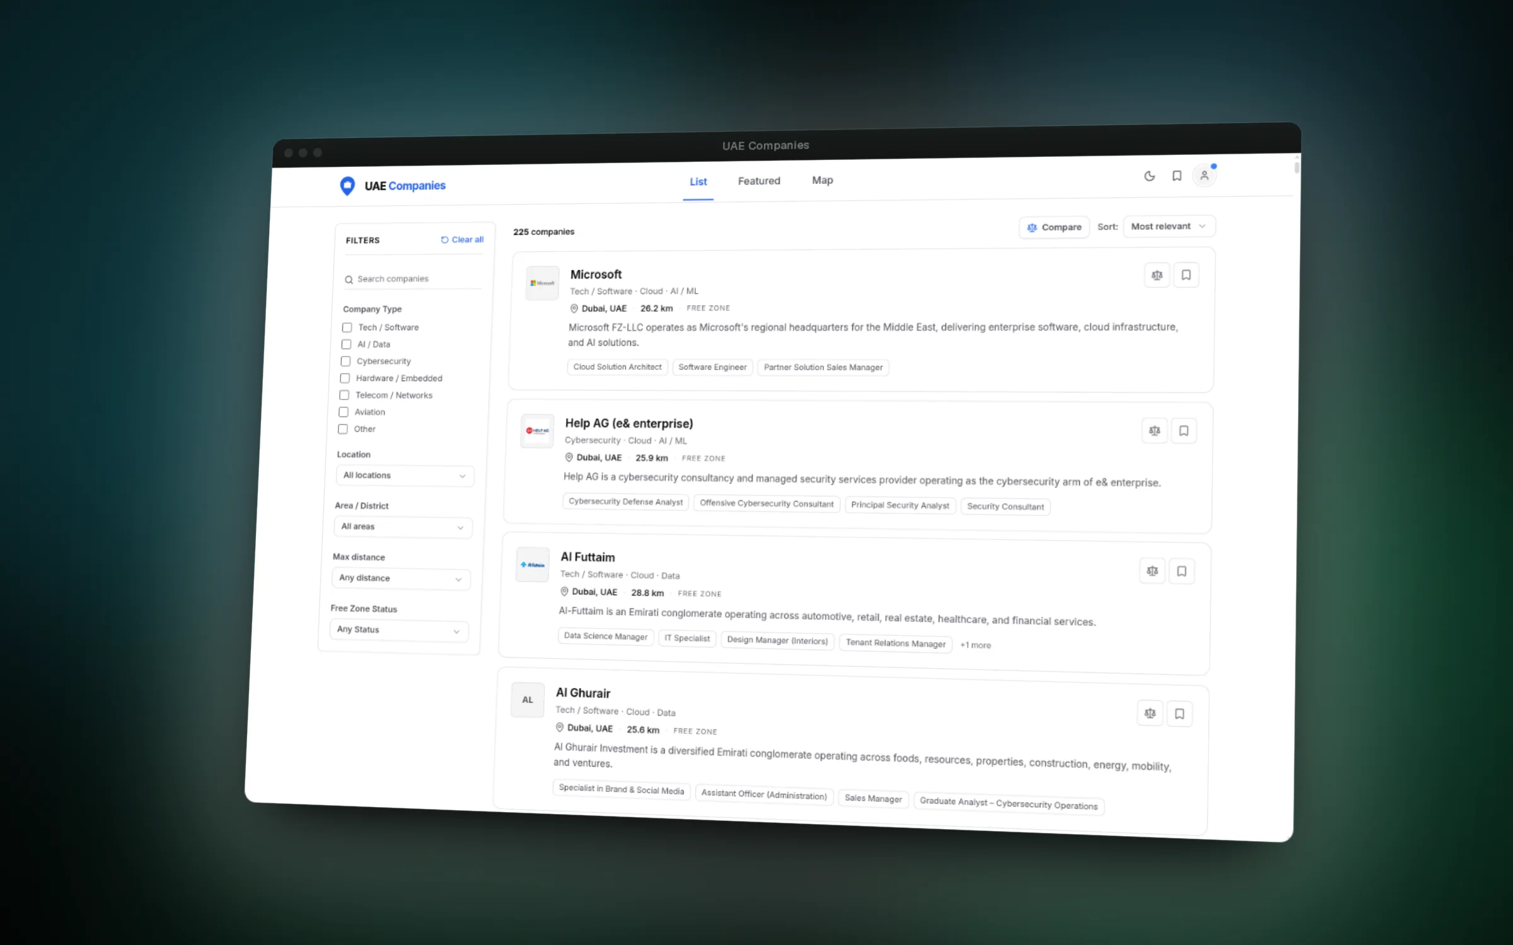
Task: Click the Principal Security Analyst tag
Action: coord(900,505)
